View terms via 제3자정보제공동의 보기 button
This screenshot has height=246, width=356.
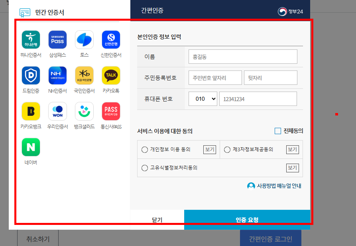(x=292, y=149)
